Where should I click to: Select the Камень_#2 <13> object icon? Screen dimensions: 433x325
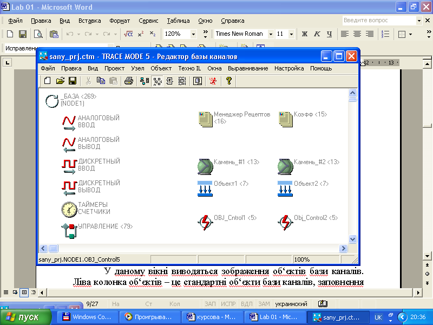285,167
